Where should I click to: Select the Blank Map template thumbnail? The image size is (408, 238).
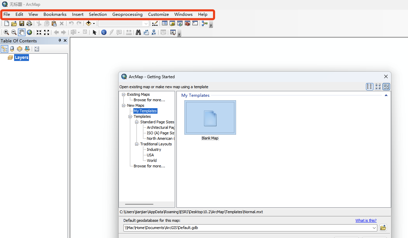click(x=210, y=117)
